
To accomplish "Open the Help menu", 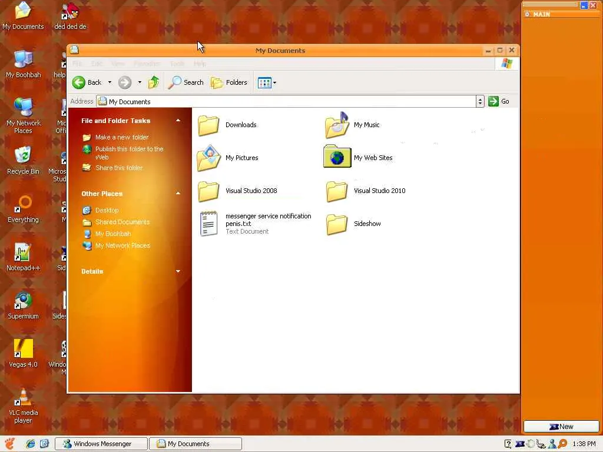I will [x=200, y=64].
